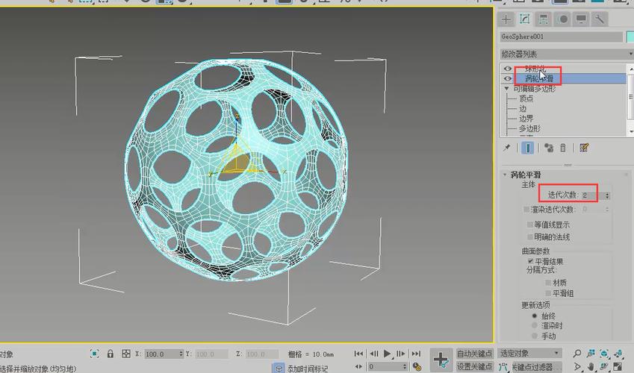Open the Motion command panel tab
The image size is (634, 373).
[562, 19]
